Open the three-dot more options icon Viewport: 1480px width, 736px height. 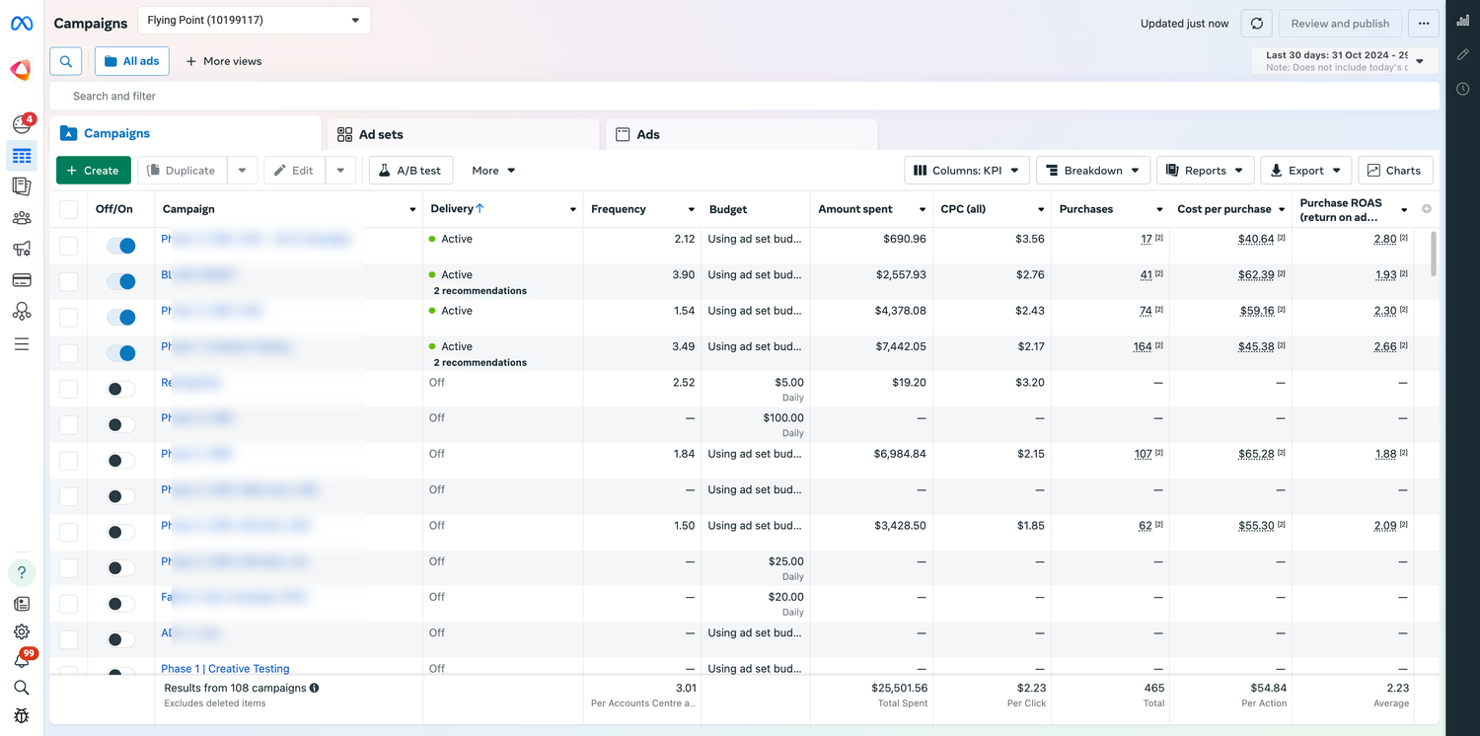pos(1424,24)
